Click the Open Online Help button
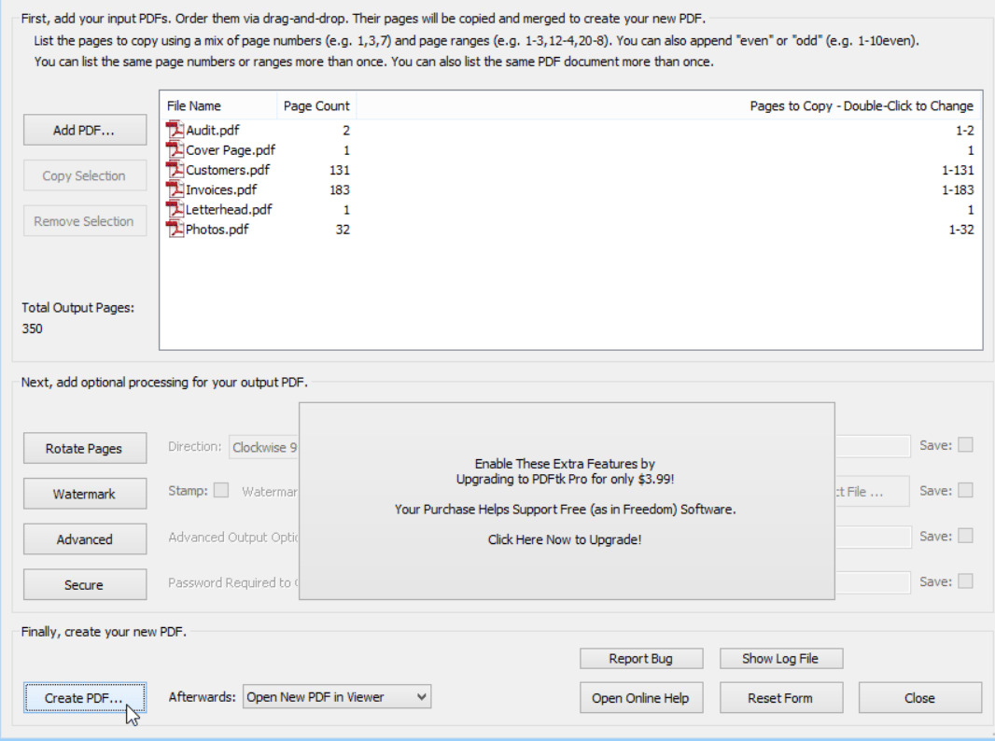The width and height of the screenshot is (995, 741). pyautogui.click(x=641, y=698)
